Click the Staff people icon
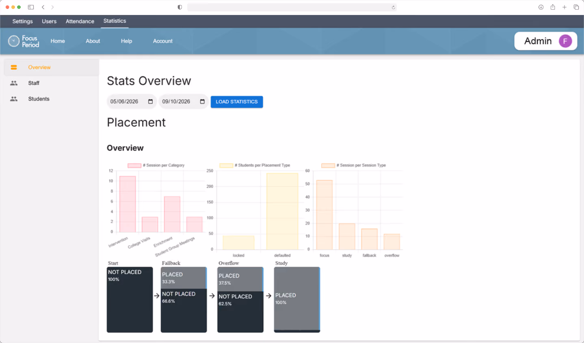The height and width of the screenshot is (343, 584). point(14,83)
